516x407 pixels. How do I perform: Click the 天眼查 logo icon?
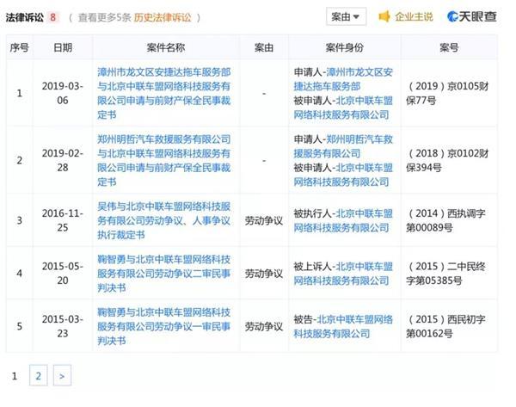452,16
